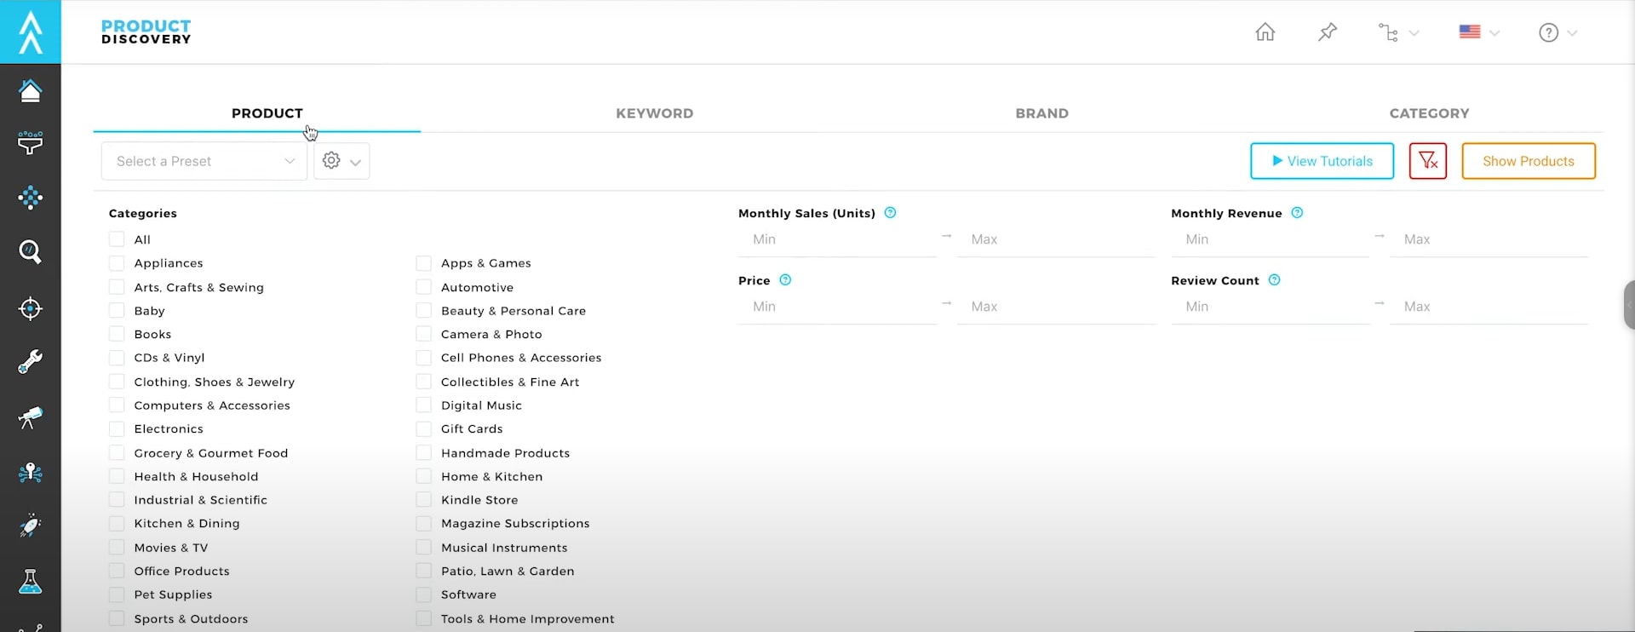Screen dimensions: 1635x632
Task: Show the Monthly Sales help tooltip icon
Action: [890, 213]
